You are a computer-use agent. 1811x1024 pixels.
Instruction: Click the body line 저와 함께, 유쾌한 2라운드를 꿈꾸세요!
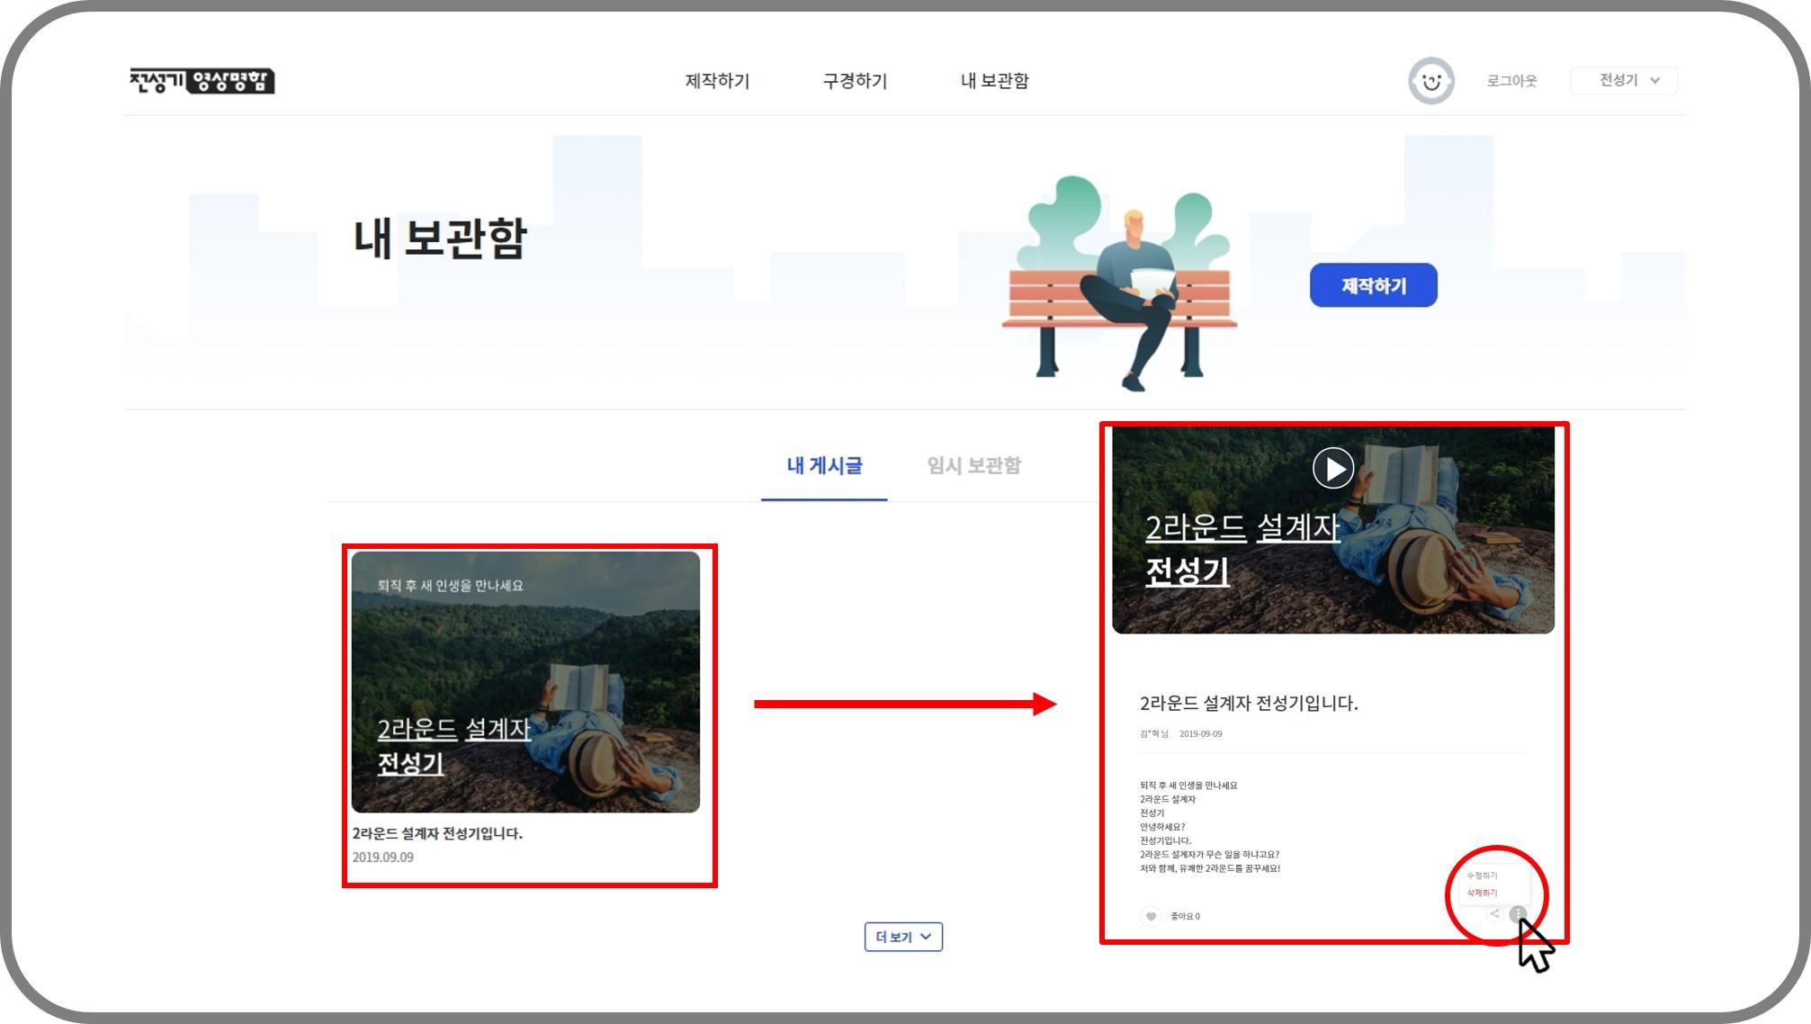point(1210,868)
